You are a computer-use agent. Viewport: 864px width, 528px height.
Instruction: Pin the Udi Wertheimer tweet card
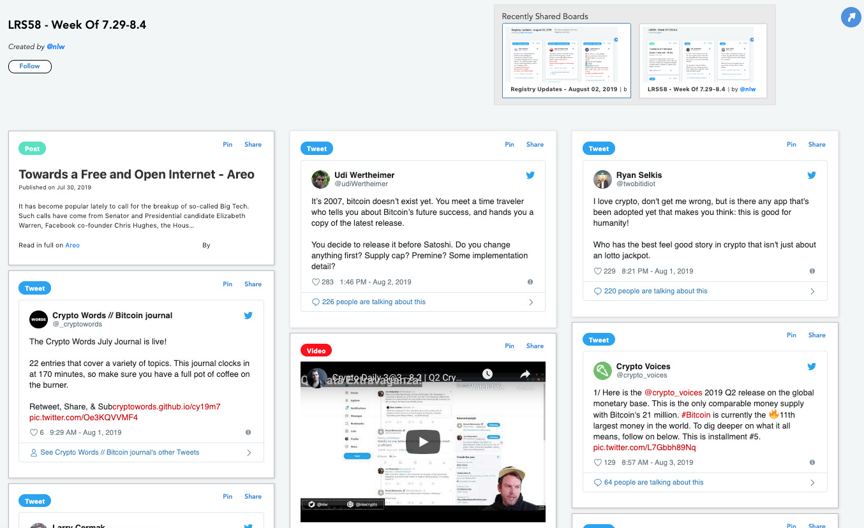pyautogui.click(x=510, y=145)
